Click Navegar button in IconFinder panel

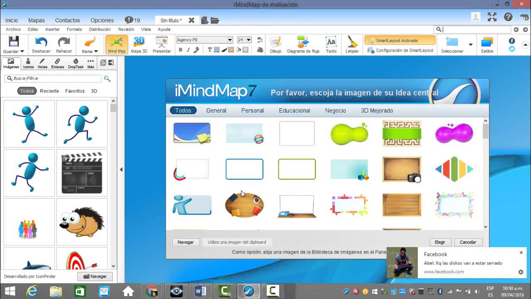coord(95,276)
